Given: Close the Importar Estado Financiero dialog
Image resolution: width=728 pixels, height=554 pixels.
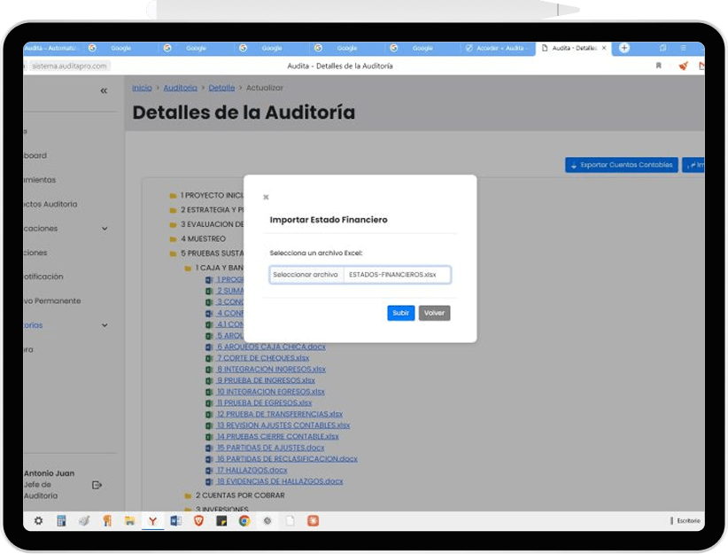Looking at the screenshot, I should (266, 197).
